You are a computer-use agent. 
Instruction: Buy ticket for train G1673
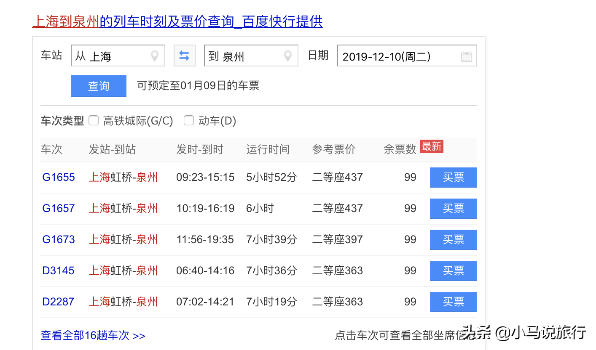pos(454,239)
